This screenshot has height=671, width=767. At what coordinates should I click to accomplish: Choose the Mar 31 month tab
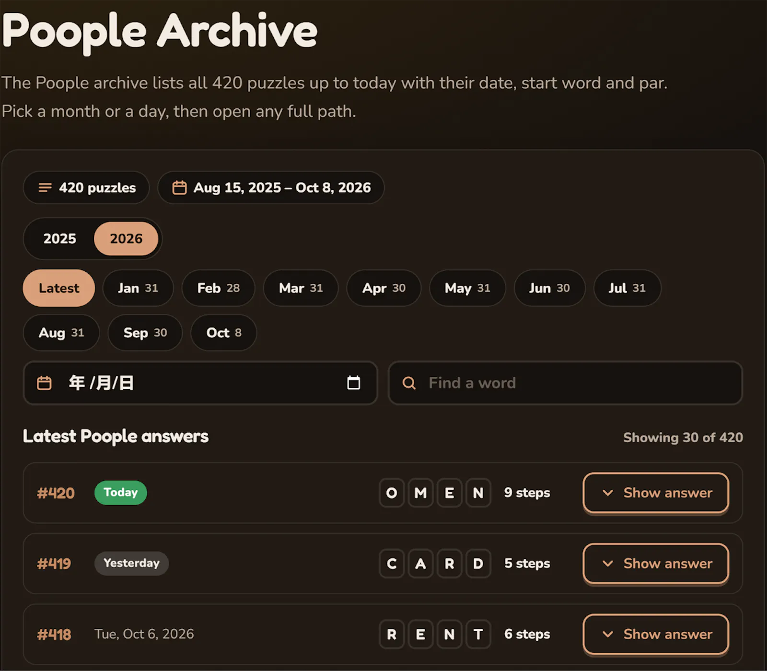pos(301,288)
